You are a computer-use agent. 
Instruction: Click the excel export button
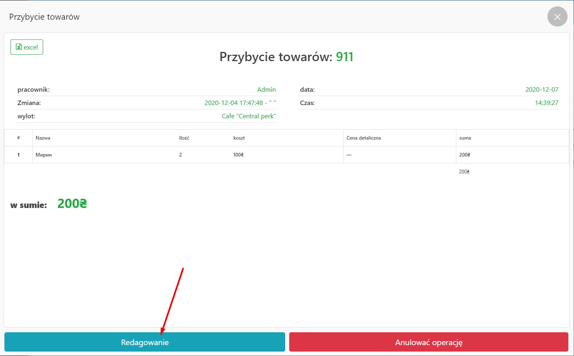pos(27,47)
